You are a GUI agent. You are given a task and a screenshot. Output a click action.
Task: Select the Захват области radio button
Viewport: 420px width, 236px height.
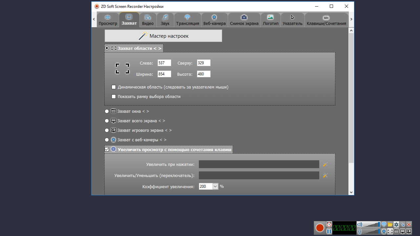point(107,48)
